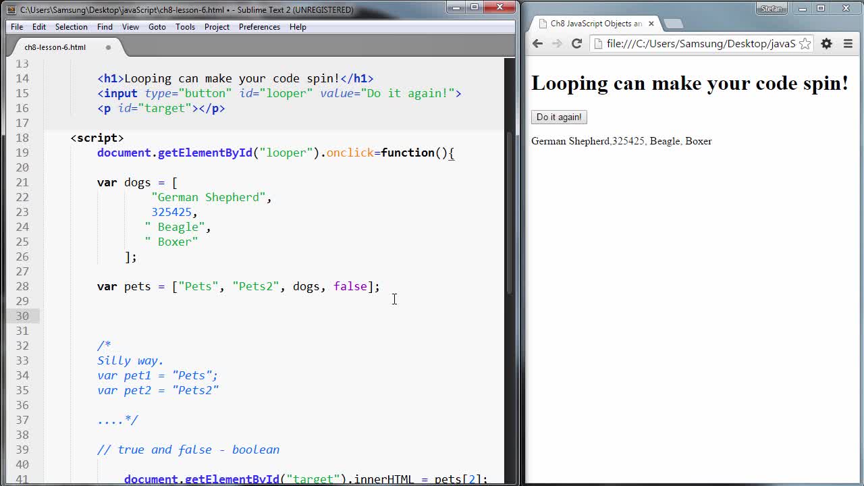Close the Sublime Text window
Image resolution: width=864 pixels, height=486 pixels.
coord(500,7)
